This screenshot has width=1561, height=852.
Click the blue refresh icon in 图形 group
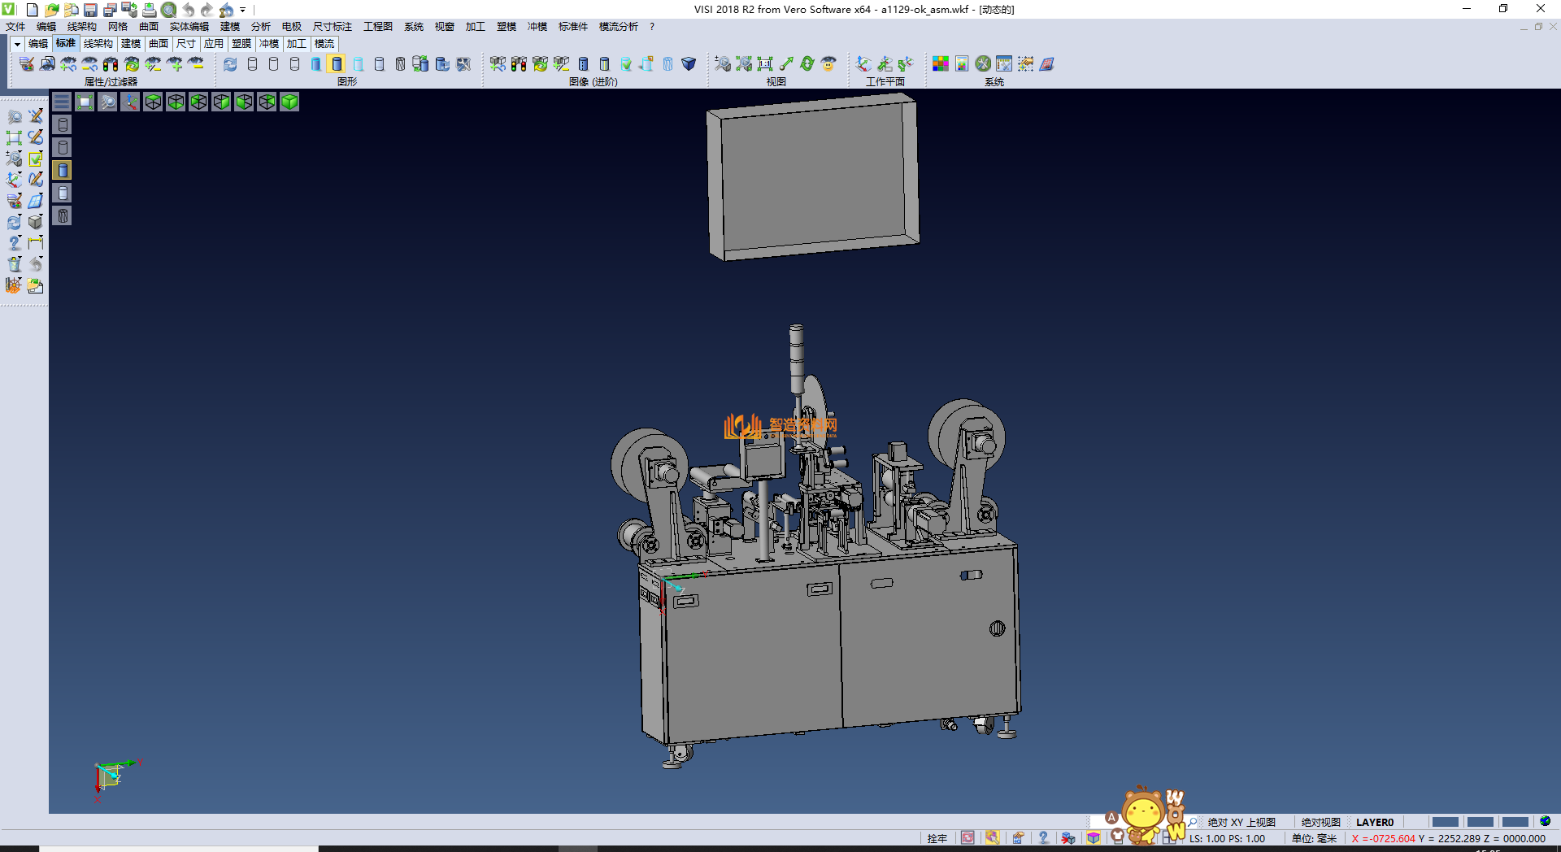point(230,63)
